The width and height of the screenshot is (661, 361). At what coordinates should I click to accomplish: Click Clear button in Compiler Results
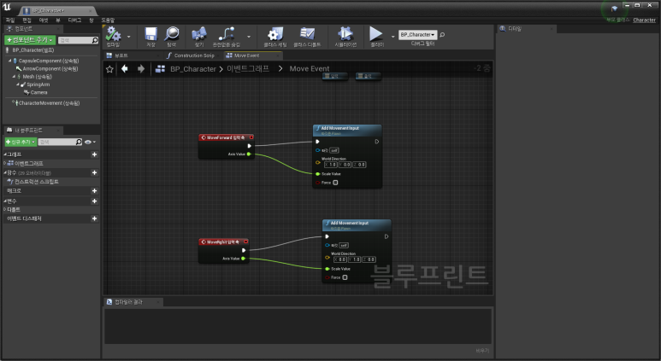pyautogui.click(x=482, y=351)
